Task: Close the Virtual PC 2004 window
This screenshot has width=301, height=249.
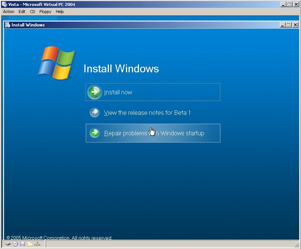Action: pyautogui.click(x=296, y=4)
